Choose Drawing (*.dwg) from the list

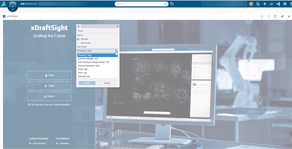click(97, 55)
